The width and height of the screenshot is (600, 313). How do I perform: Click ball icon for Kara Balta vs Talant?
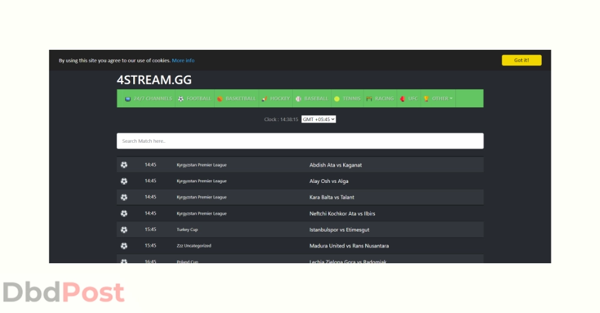tap(124, 197)
